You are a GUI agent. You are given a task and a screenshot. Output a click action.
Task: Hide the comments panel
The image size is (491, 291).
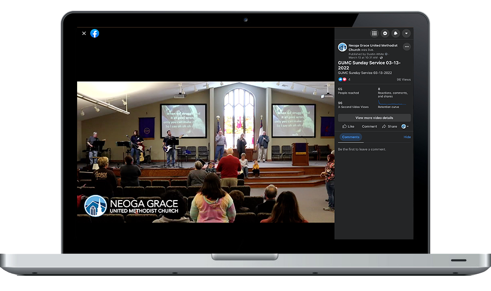point(407,137)
